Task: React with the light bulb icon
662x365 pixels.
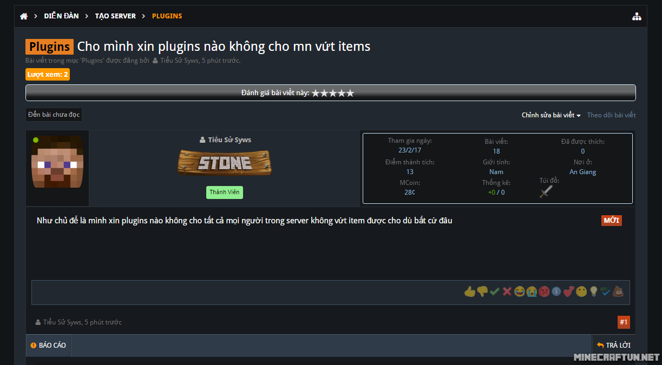Action: point(594,292)
